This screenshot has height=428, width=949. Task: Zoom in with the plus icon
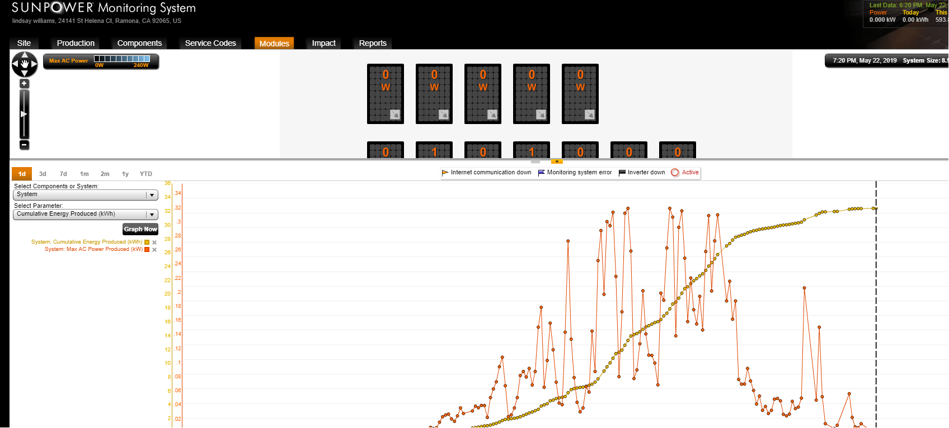click(x=24, y=83)
